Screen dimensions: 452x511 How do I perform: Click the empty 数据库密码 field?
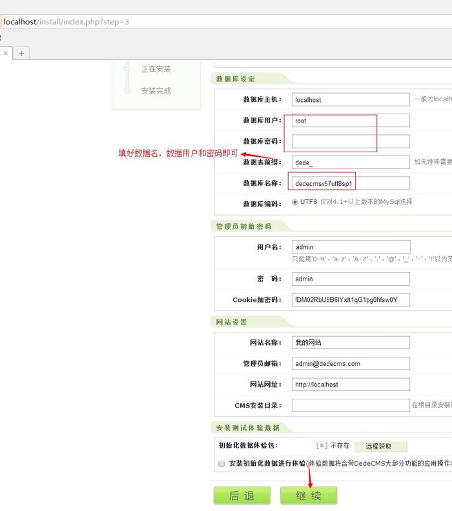[351, 141]
